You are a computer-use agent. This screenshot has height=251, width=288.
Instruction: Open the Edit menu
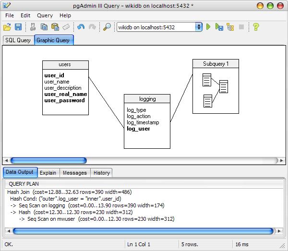pyautogui.click(x=25, y=15)
